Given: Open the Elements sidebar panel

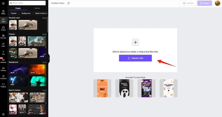Looking at the screenshot, I should 3,36.
